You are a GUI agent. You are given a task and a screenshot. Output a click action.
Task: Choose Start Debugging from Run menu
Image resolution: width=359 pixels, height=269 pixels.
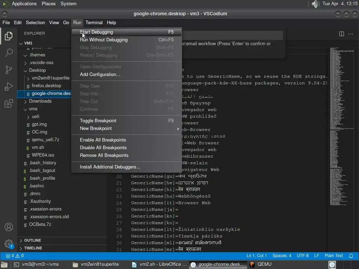coord(127,32)
